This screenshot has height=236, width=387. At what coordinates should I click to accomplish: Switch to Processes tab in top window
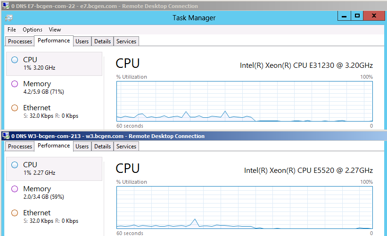[20, 41]
